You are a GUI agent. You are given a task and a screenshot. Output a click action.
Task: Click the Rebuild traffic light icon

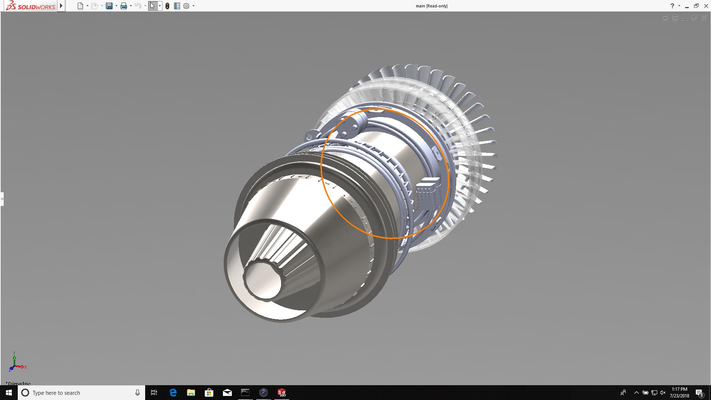click(167, 6)
